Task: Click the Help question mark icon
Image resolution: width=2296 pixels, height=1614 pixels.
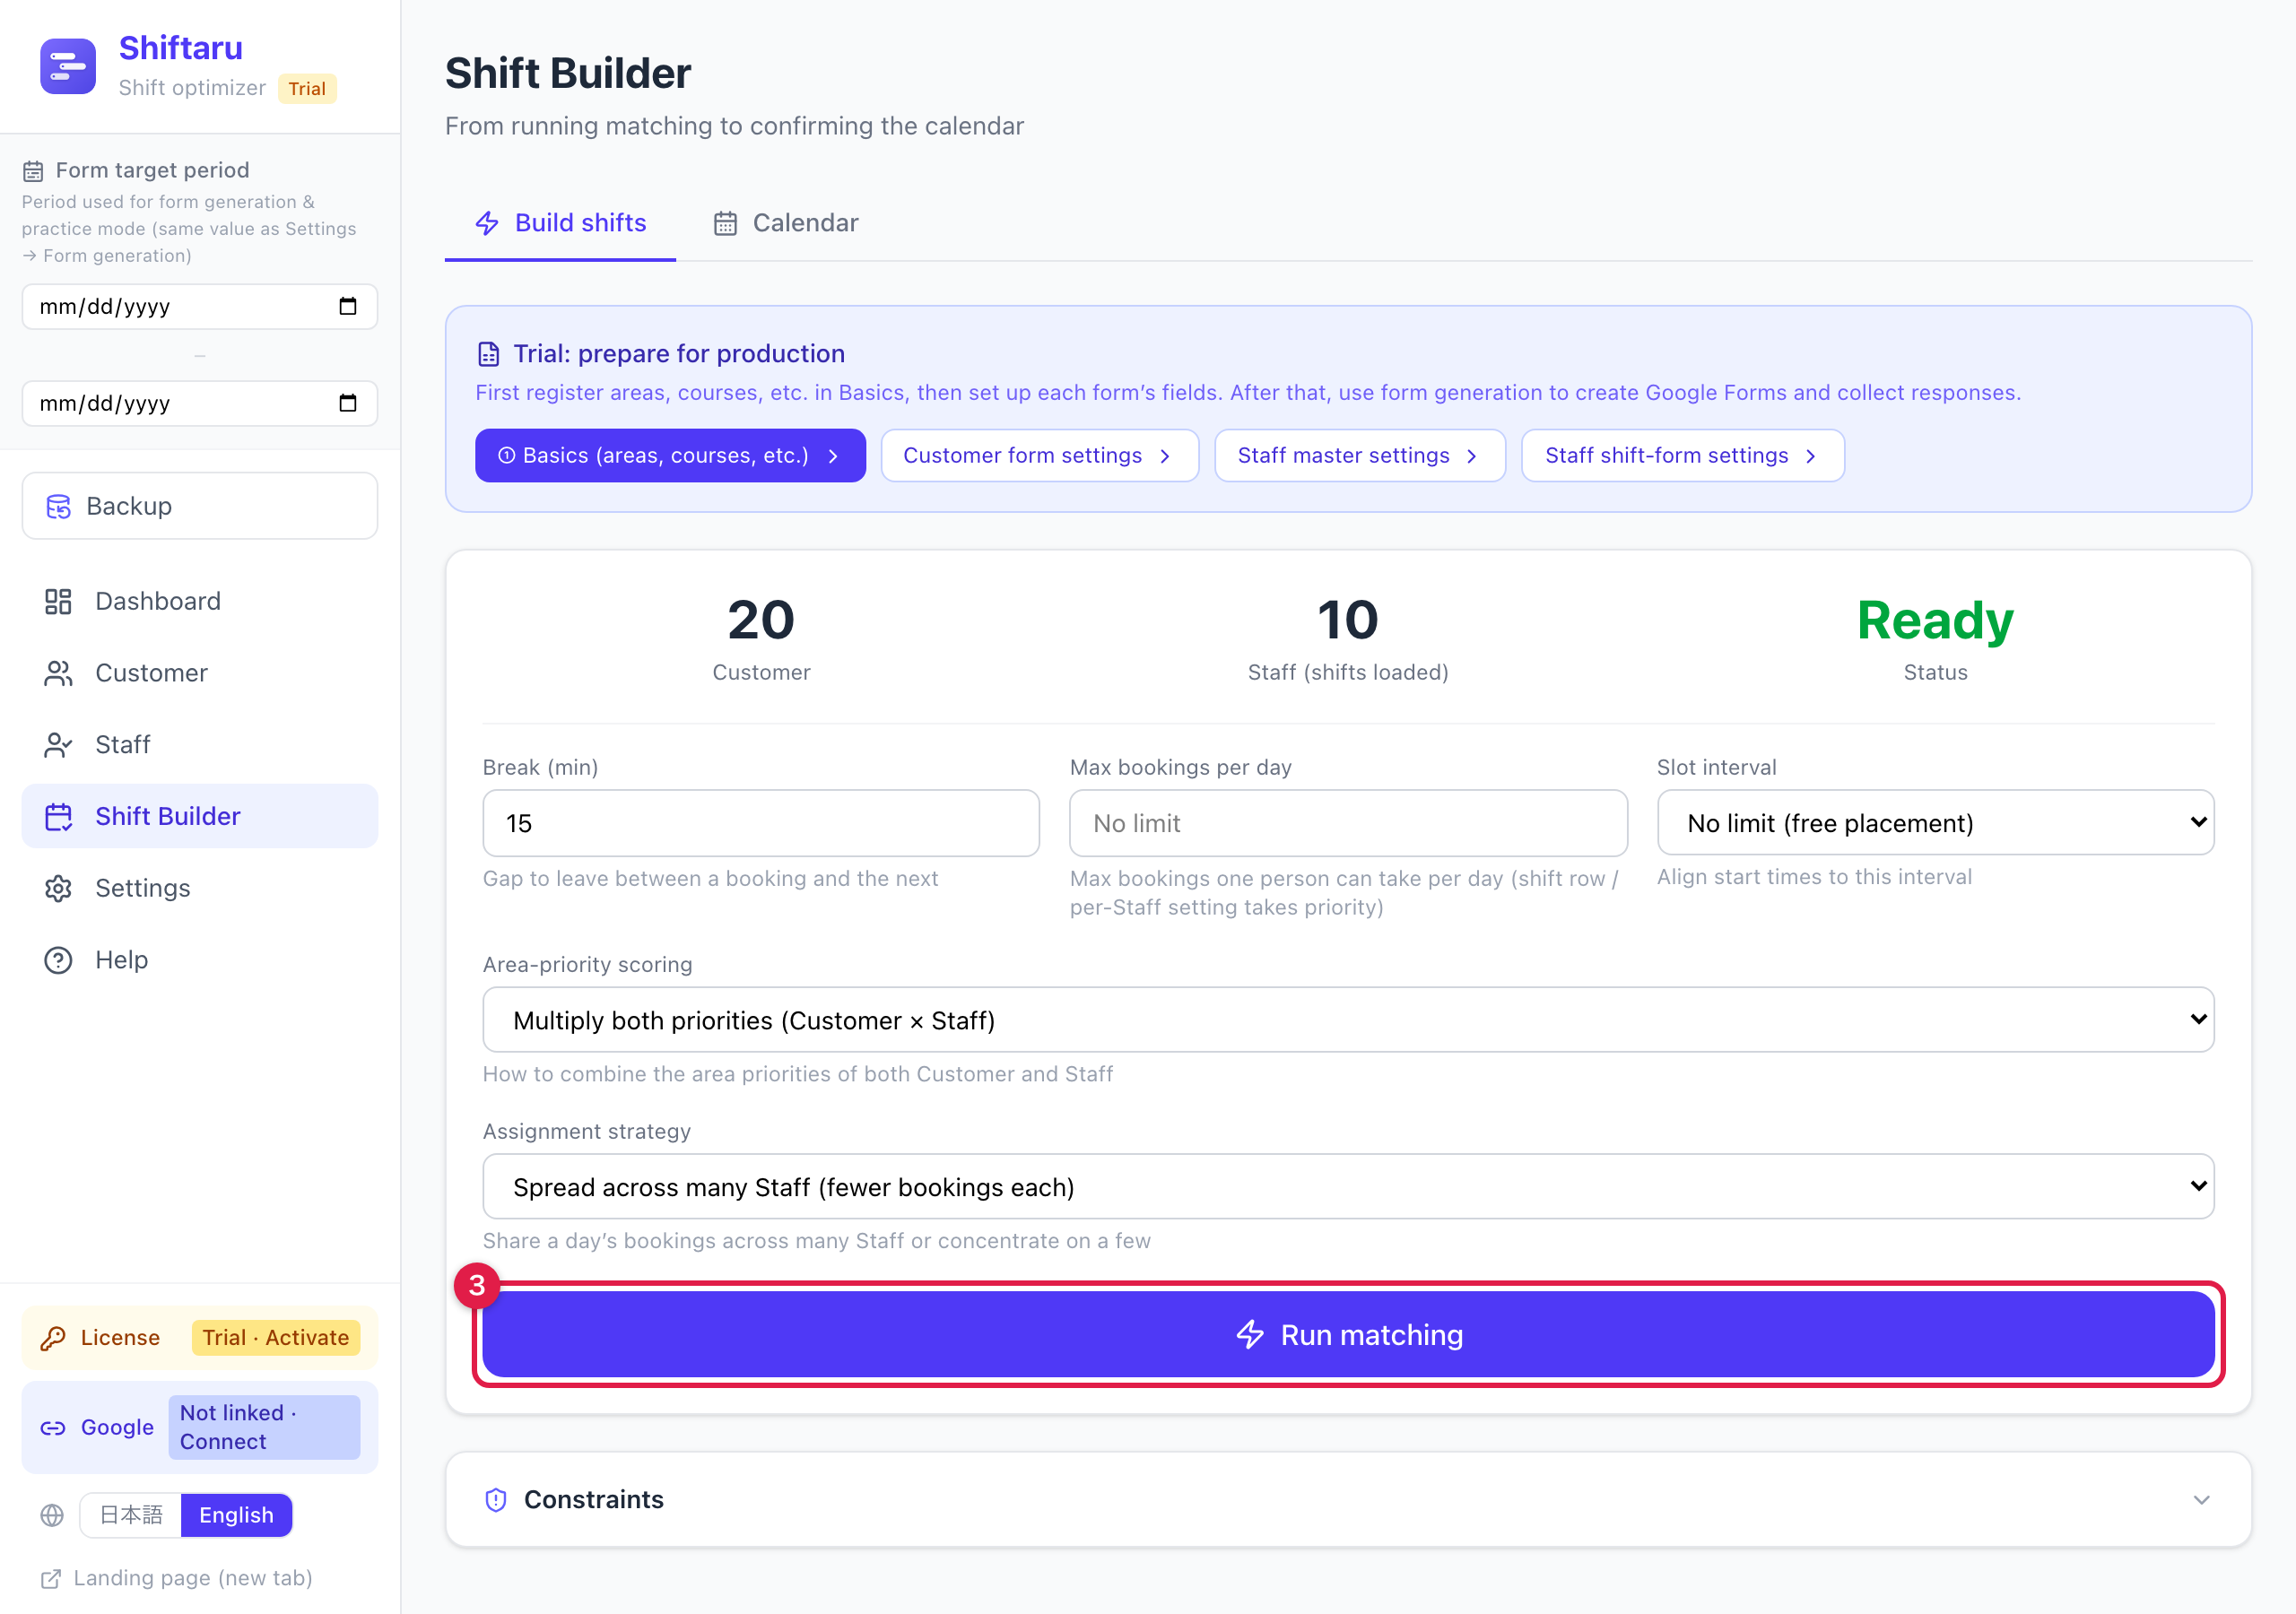Action: tap(58, 960)
